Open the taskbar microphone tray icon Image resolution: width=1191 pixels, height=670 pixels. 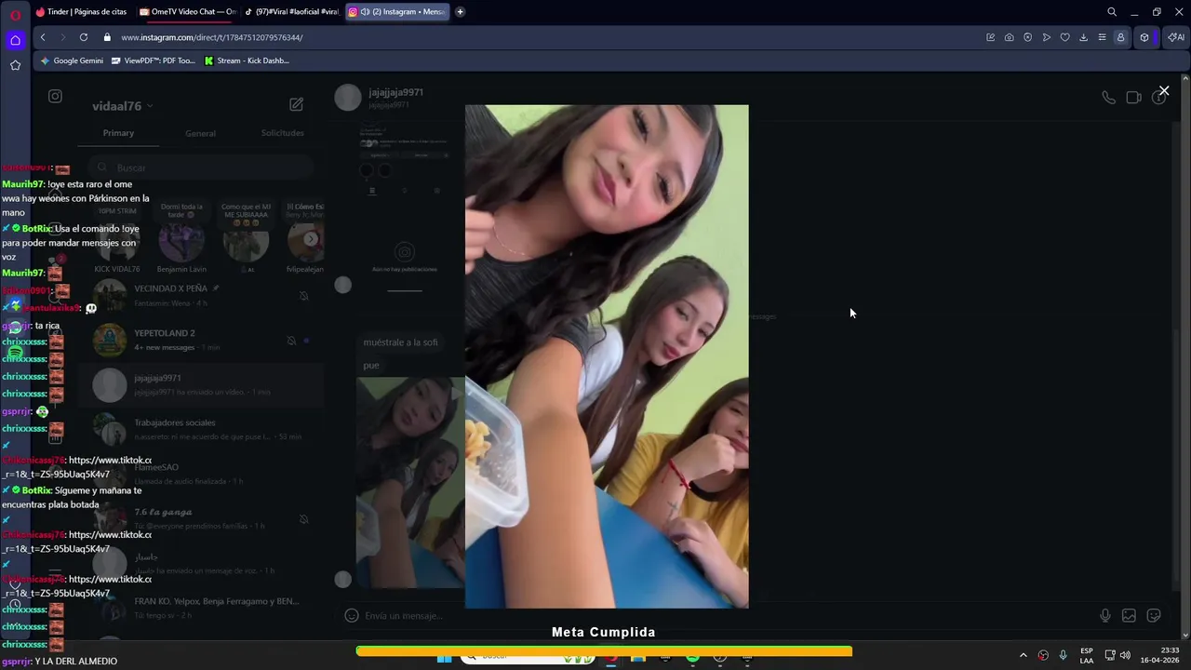click(x=1063, y=655)
